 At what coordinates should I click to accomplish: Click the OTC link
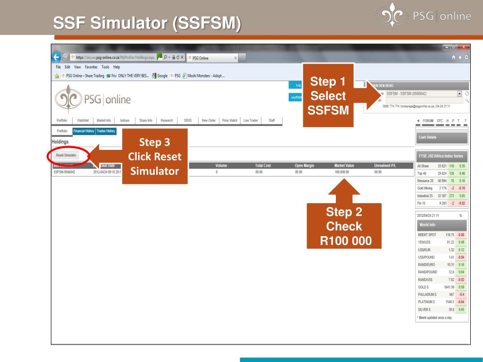440,121
